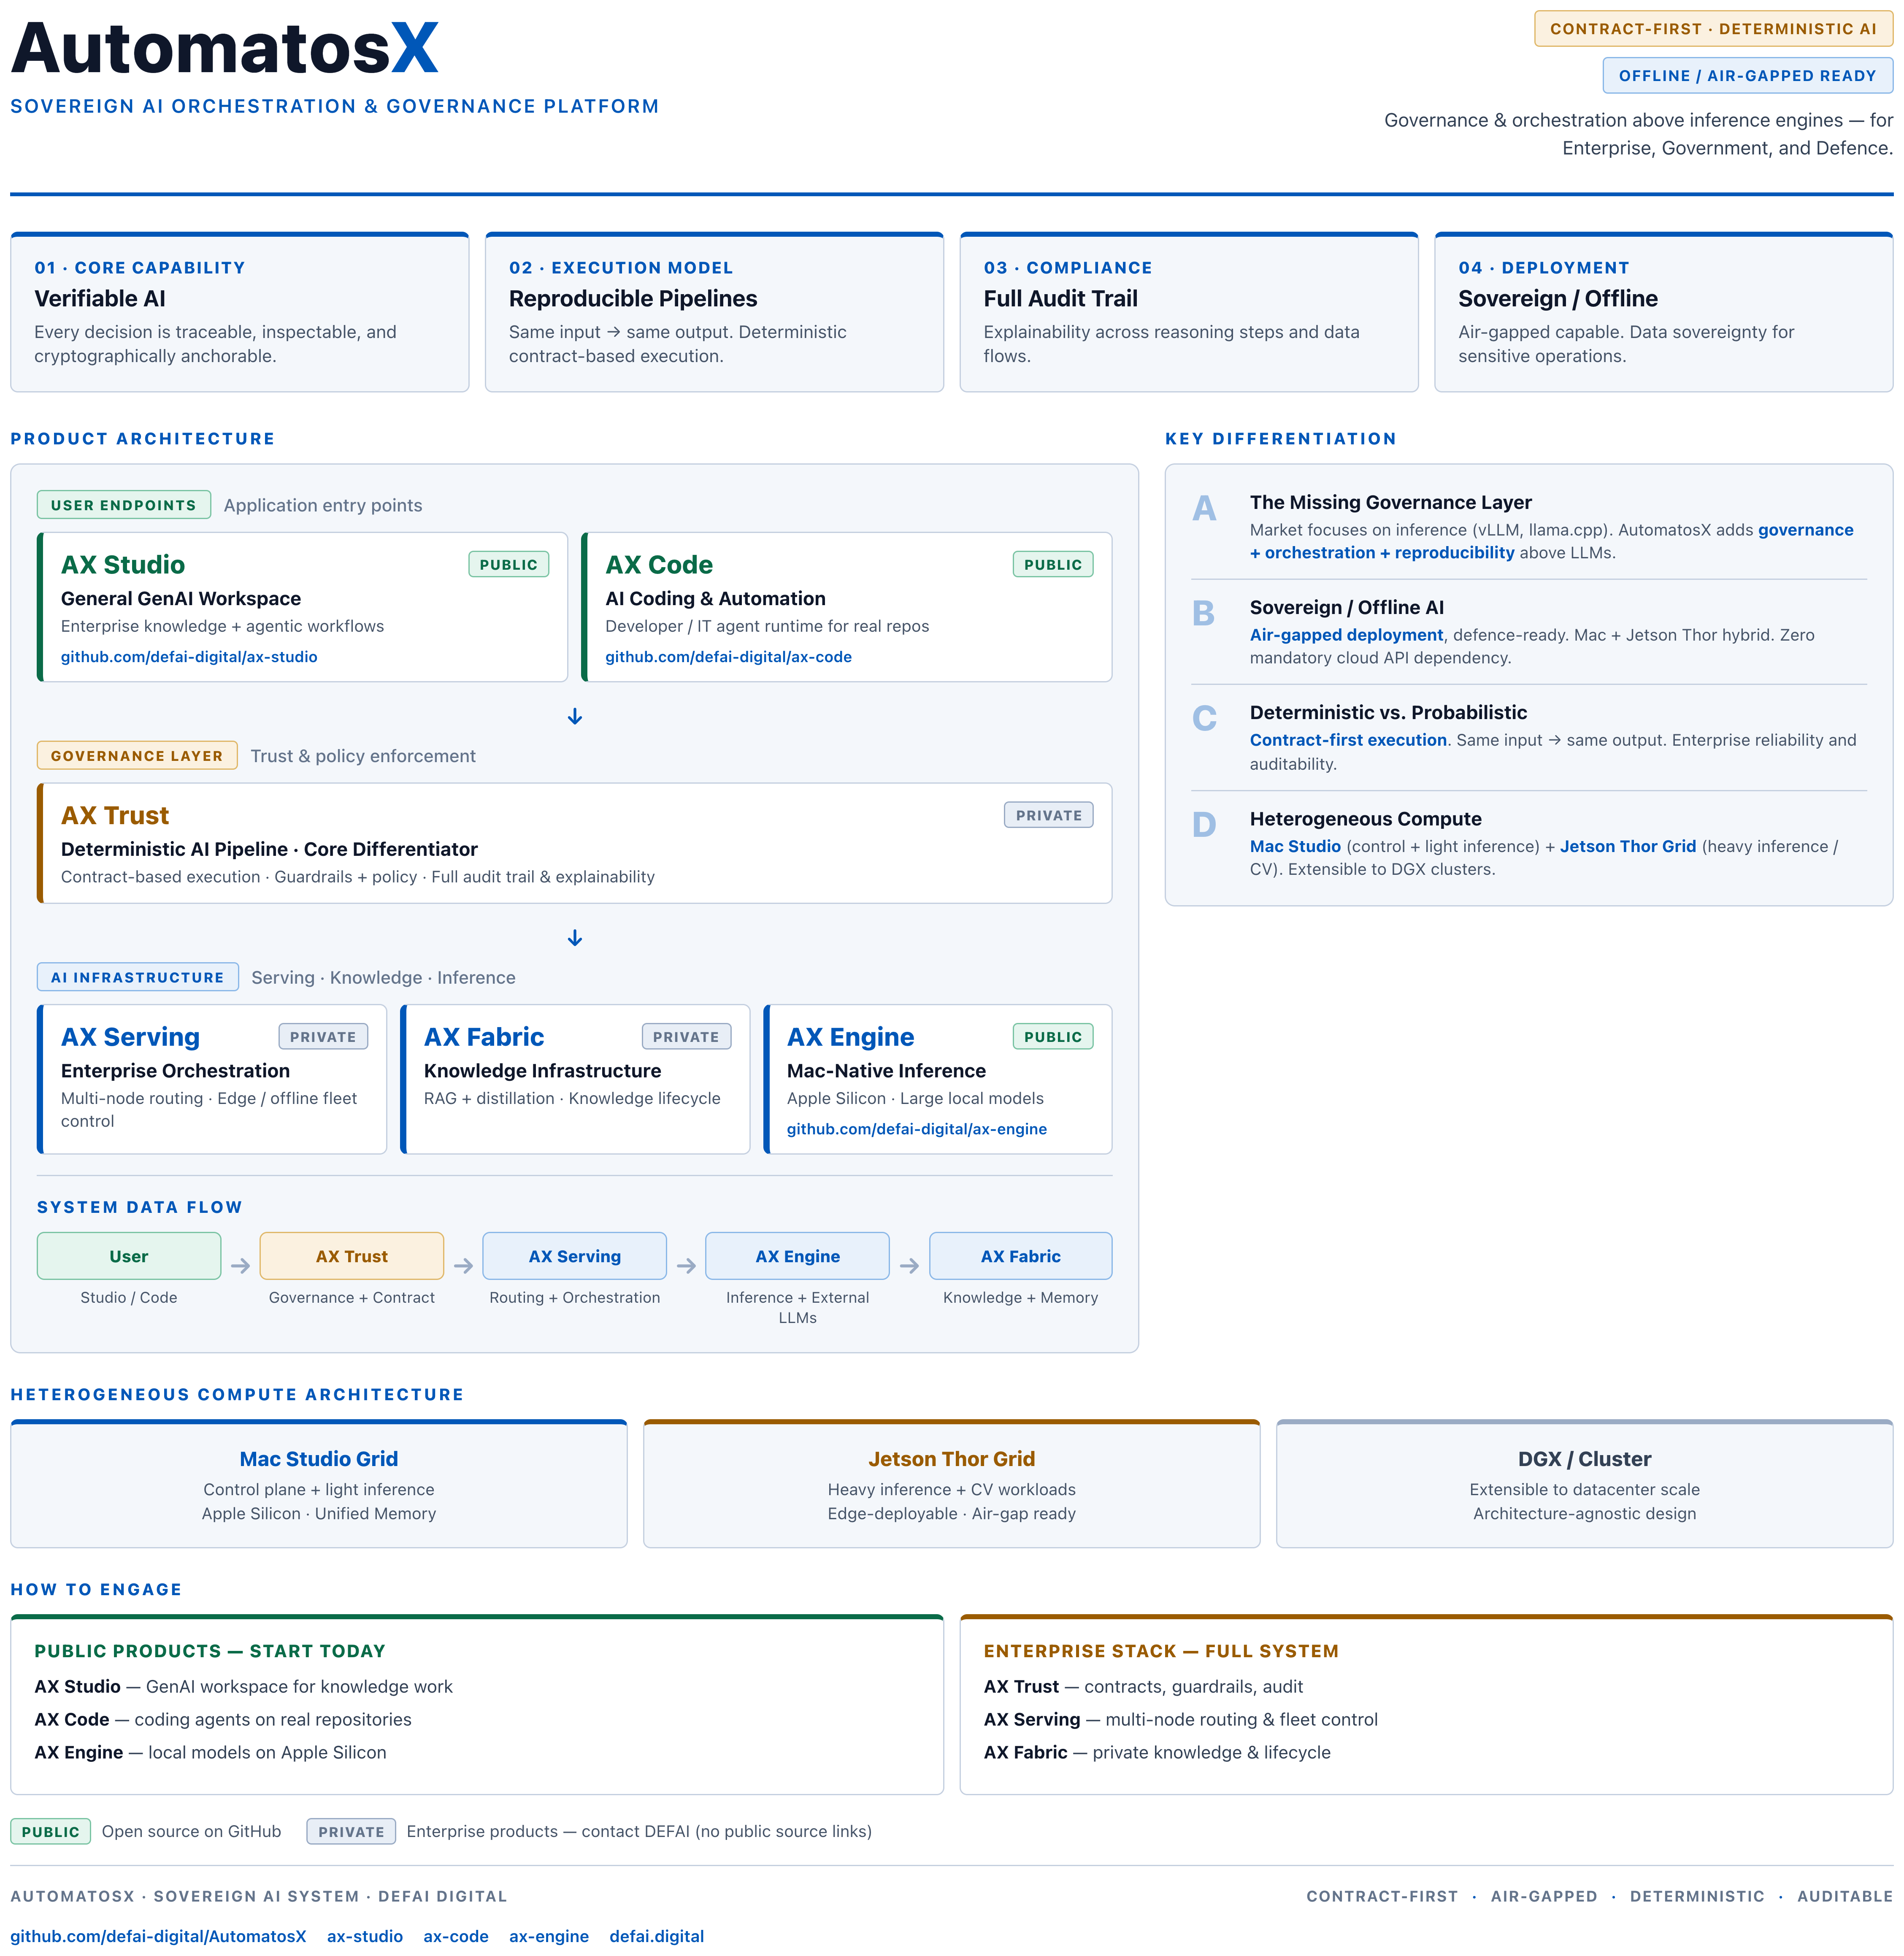Open footer link github.com/defai-digital/AutomatosX
This screenshot has width=1904, height=1956.
point(158,1936)
